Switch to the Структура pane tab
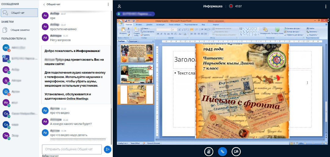 (x=133, y=41)
